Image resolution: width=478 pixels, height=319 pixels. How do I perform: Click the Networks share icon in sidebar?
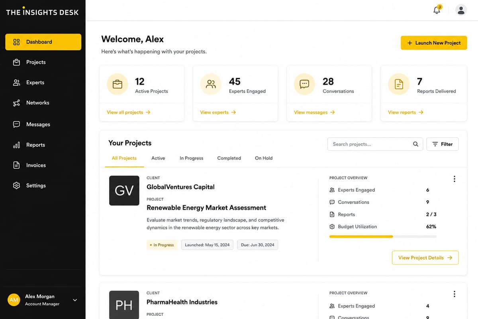click(16, 103)
